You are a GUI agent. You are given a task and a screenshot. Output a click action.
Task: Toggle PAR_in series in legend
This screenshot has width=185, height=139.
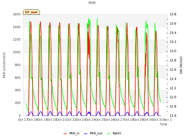pyautogui.click(x=71, y=133)
